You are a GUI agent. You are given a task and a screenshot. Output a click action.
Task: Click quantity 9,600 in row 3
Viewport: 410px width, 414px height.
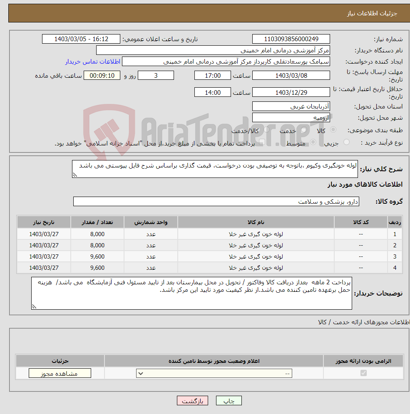click(97, 256)
